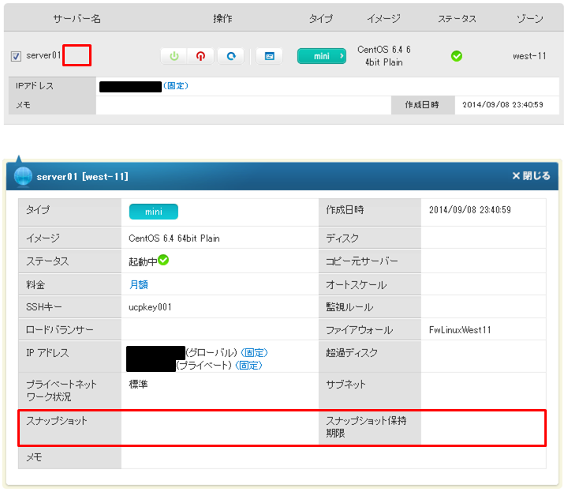The image size is (568, 492).
Task: Click the mini type badge in details panel
Action: [154, 212]
